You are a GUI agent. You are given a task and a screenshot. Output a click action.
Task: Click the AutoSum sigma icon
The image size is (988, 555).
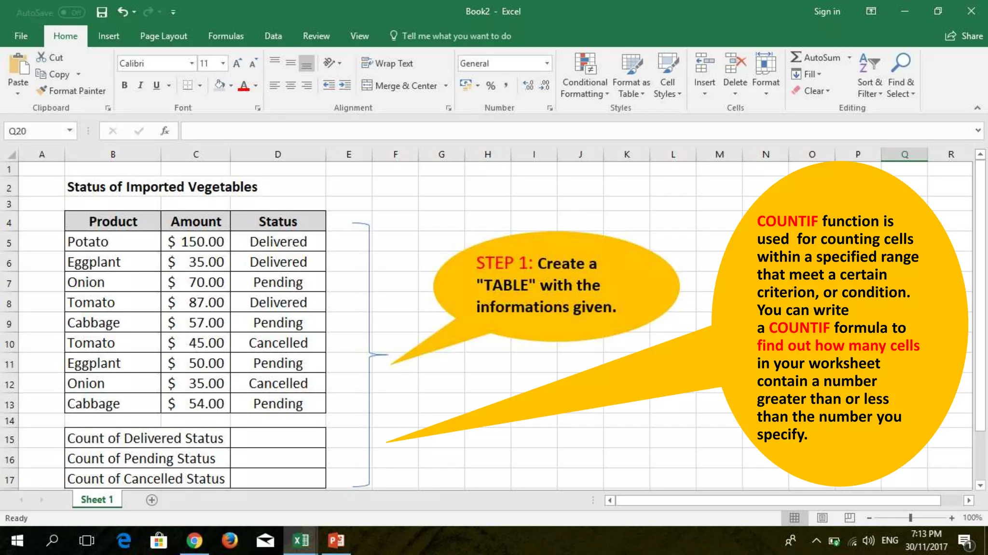796,57
